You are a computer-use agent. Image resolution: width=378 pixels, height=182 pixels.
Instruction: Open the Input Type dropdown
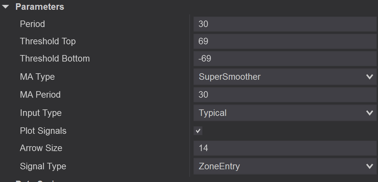(x=281, y=113)
